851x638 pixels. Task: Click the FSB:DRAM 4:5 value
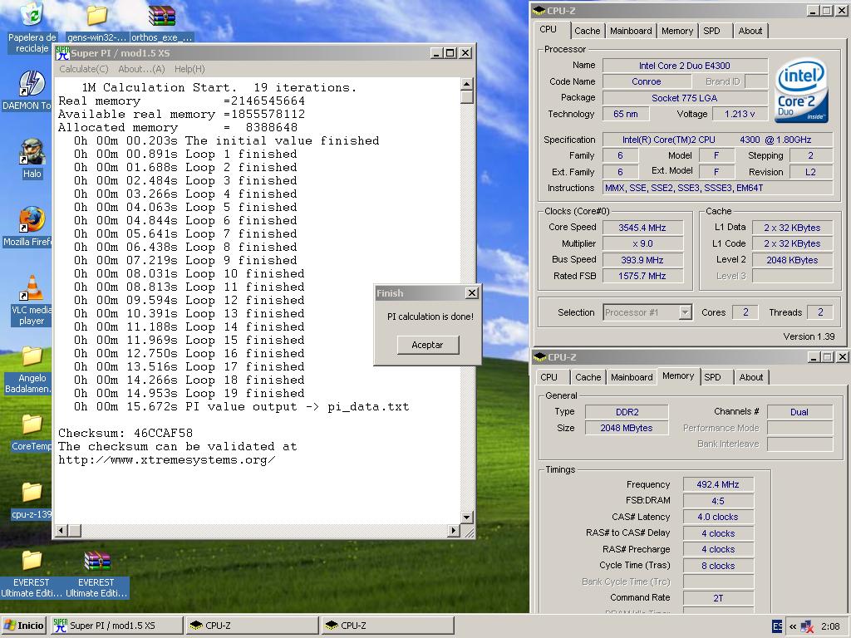[x=717, y=501]
